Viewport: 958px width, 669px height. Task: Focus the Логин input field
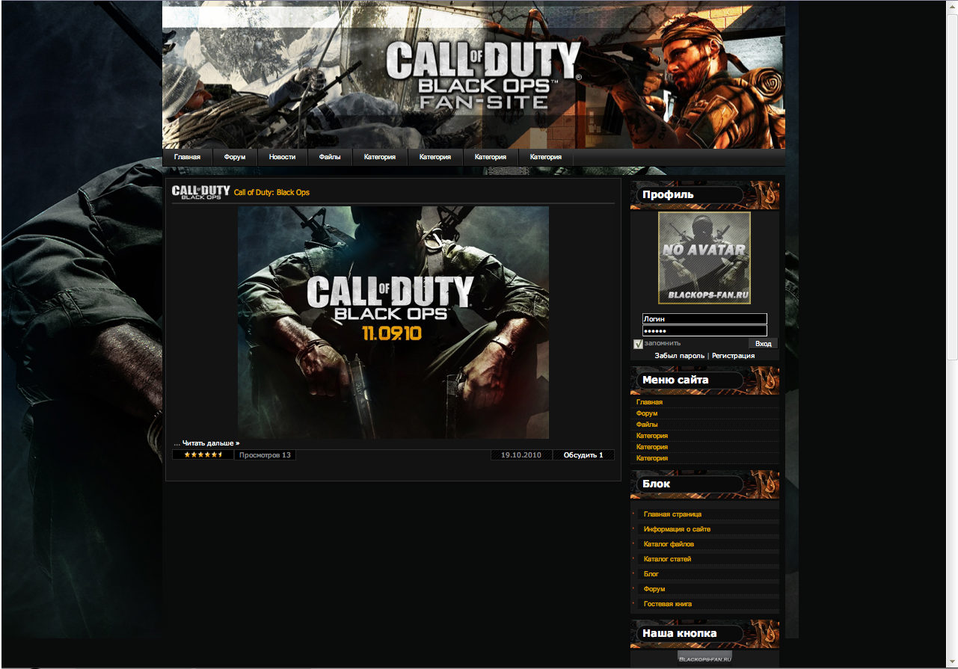click(x=704, y=319)
